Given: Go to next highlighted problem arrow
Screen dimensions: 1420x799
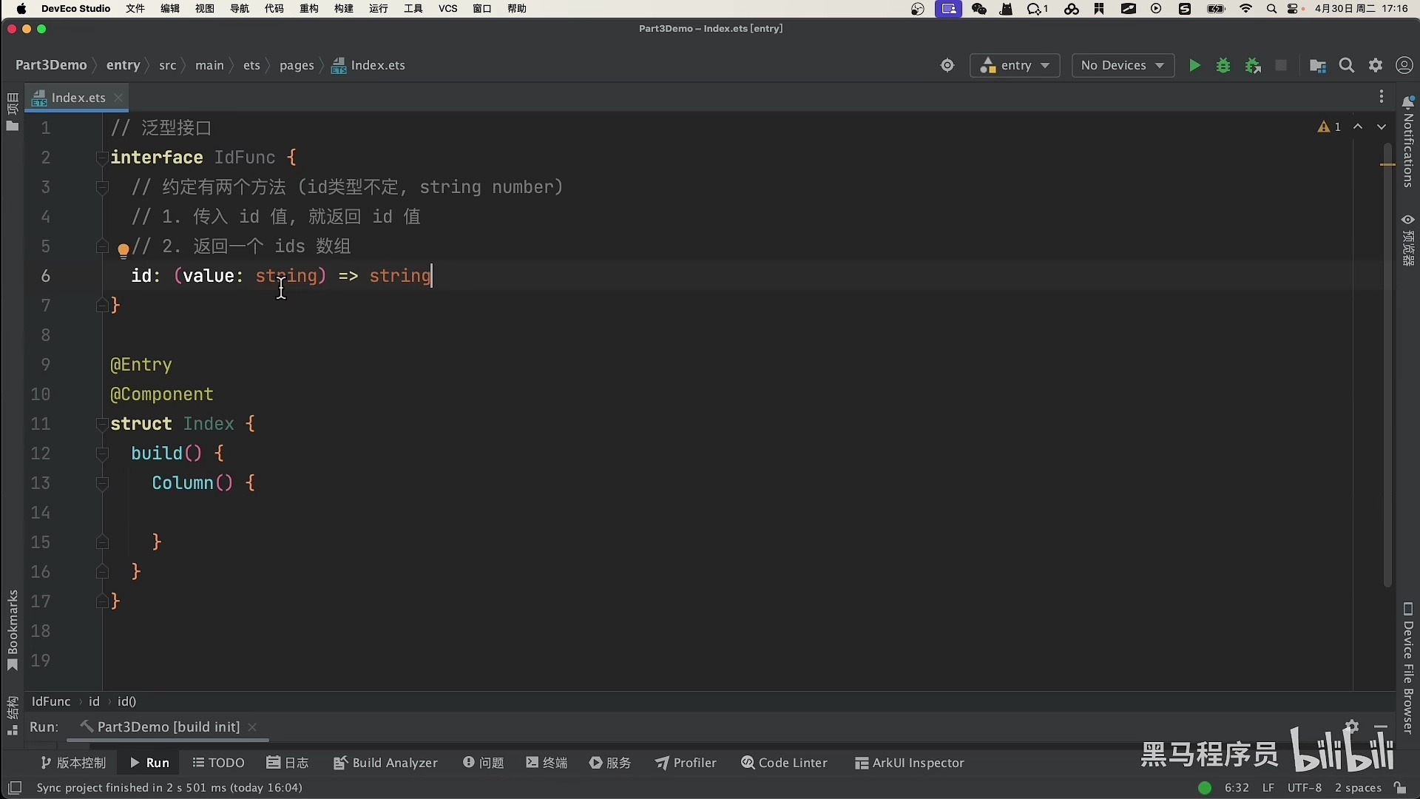Looking at the screenshot, I should pos(1382,127).
